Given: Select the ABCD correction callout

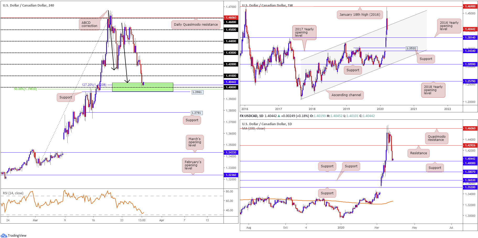Looking at the screenshot, I should (89, 24).
